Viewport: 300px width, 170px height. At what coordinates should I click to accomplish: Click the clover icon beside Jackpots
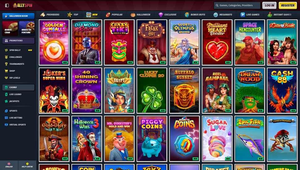(x=6, y=101)
